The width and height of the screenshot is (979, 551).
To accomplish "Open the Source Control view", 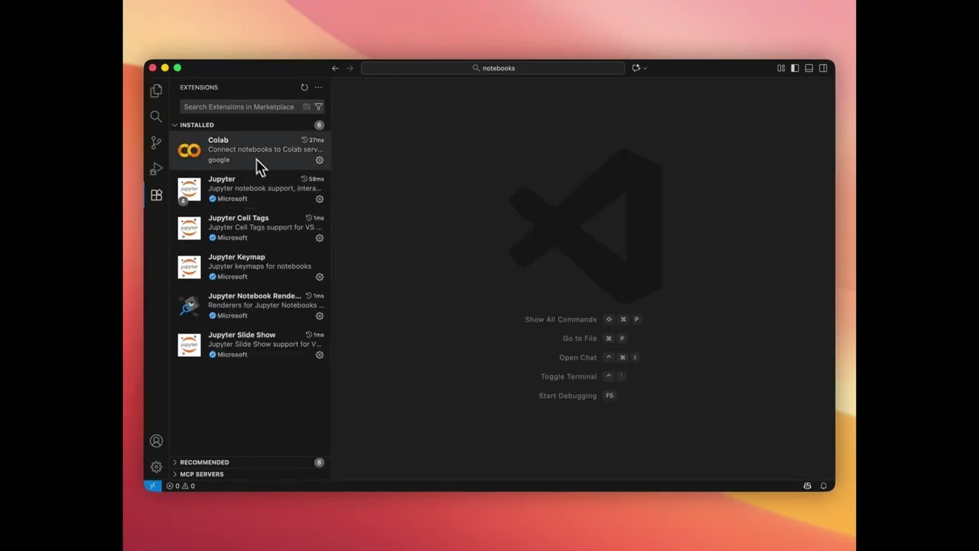I will tap(156, 143).
